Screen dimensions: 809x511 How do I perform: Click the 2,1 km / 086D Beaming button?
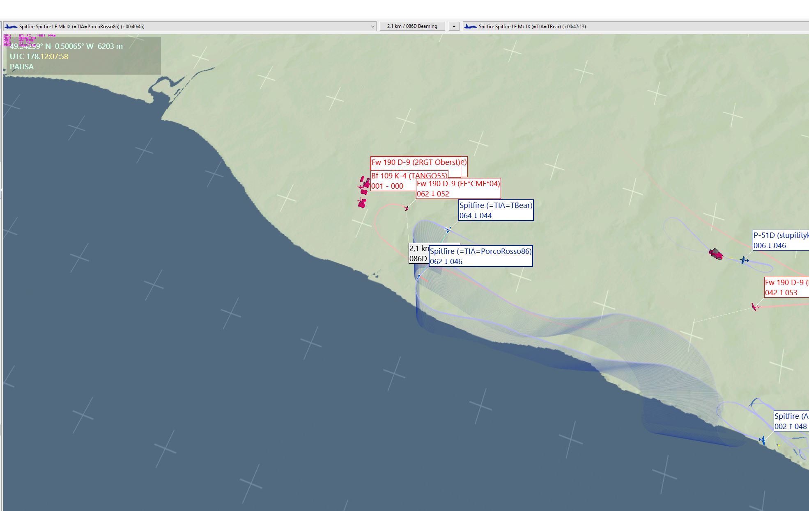tap(412, 26)
